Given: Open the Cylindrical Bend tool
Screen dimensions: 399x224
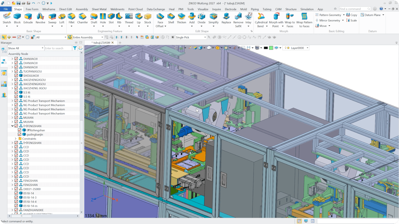Looking at the screenshot, I should tap(261, 20).
